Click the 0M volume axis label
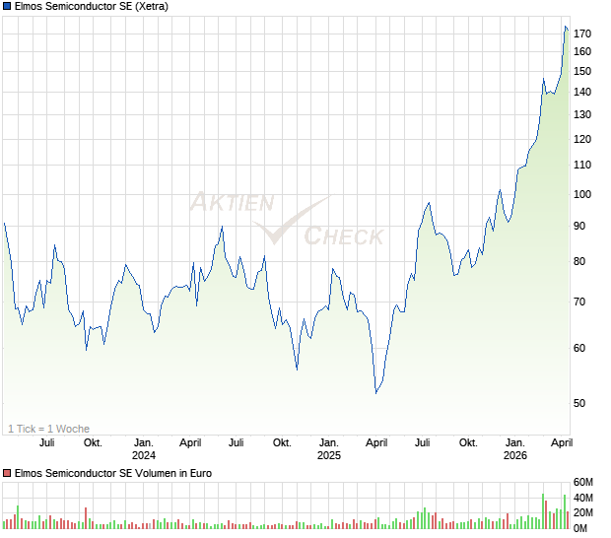611x538 pixels. (580, 528)
